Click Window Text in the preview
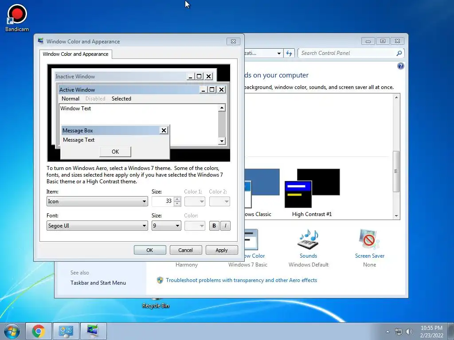This screenshot has width=454, height=340. click(75, 108)
